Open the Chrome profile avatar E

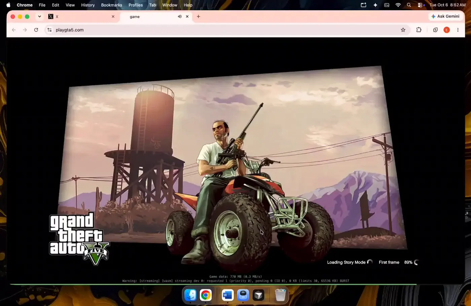447,30
